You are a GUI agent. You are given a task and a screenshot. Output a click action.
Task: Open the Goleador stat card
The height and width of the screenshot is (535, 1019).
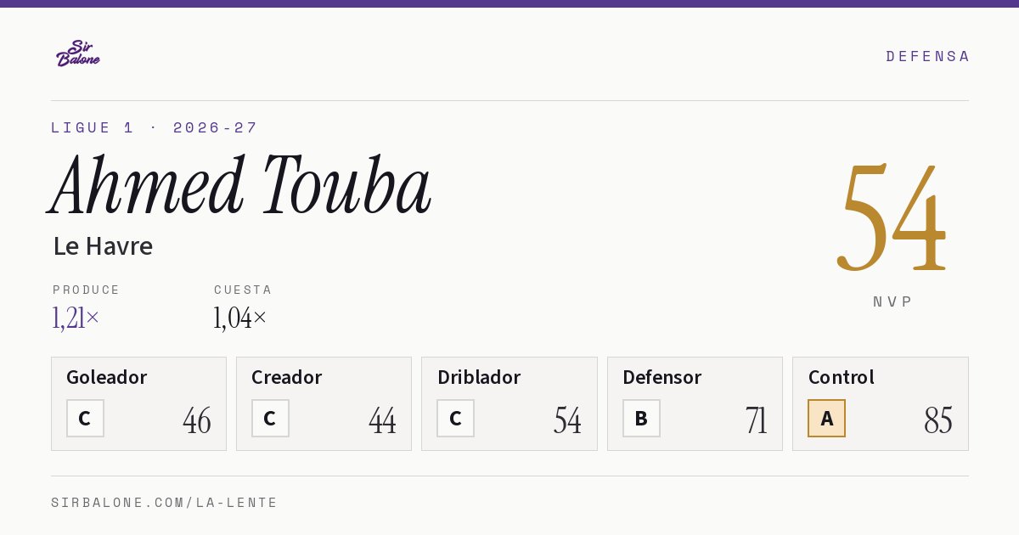point(138,403)
